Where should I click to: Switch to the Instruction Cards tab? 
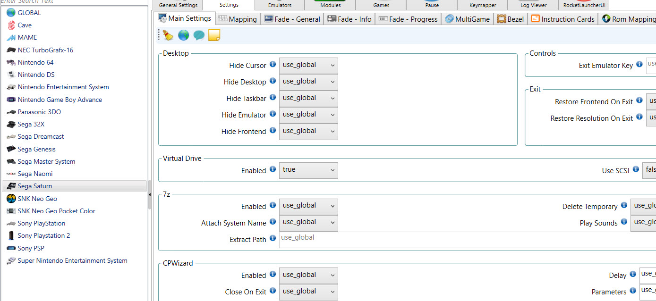(562, 19)
